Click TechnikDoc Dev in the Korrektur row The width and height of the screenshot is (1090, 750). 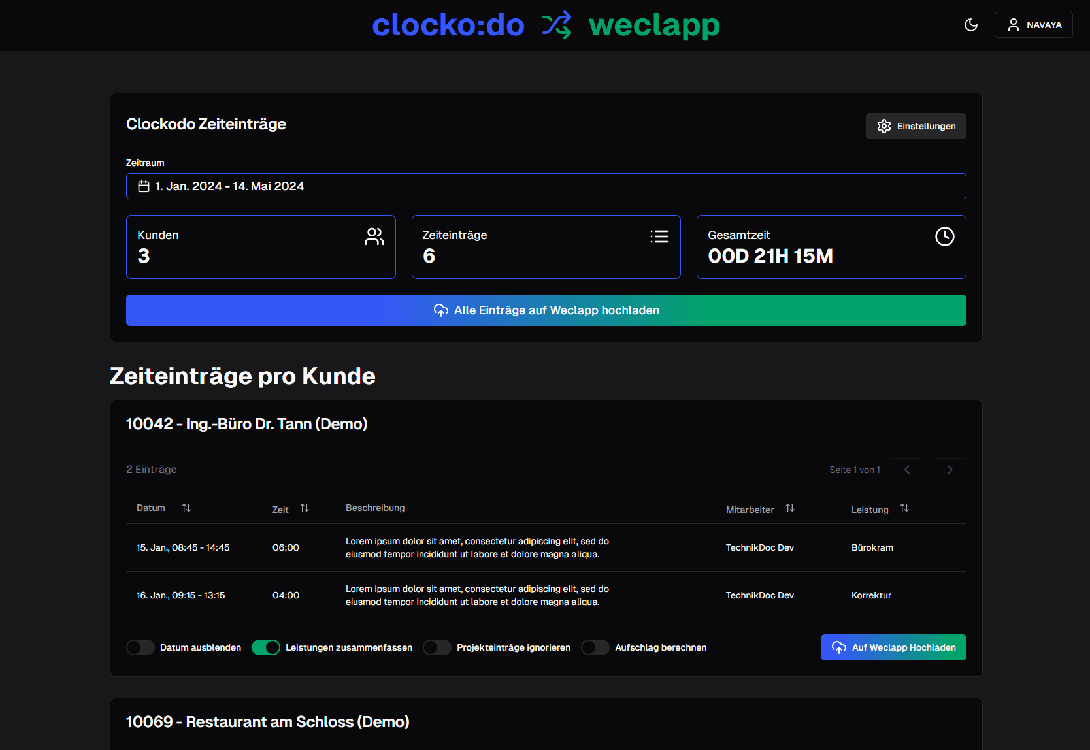point(760,595)
